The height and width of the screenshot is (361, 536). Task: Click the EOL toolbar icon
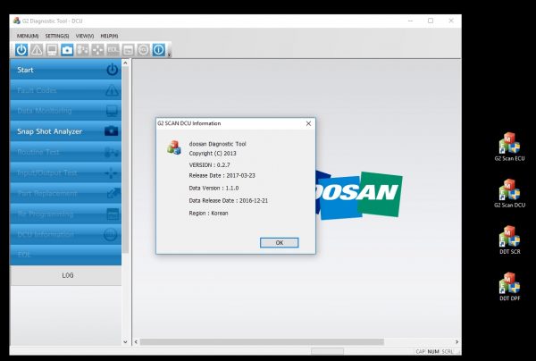click(113, 50)
